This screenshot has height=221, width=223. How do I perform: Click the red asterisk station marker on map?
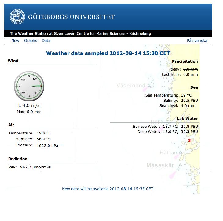pos(190,141)
